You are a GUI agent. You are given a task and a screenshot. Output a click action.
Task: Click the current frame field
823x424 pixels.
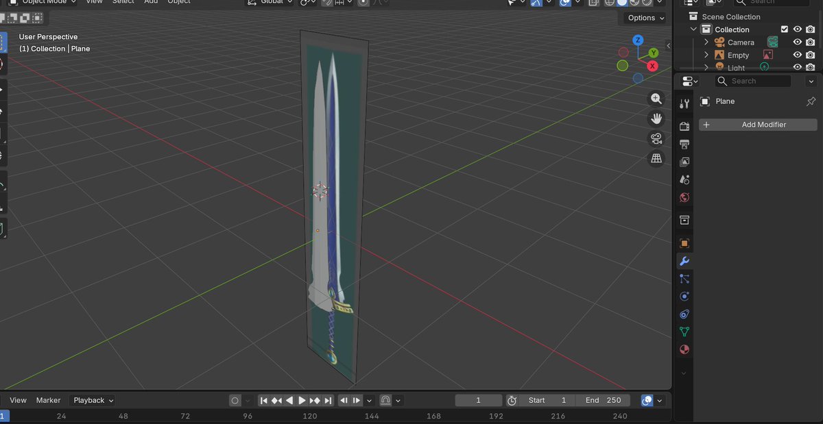click(479, 401)
